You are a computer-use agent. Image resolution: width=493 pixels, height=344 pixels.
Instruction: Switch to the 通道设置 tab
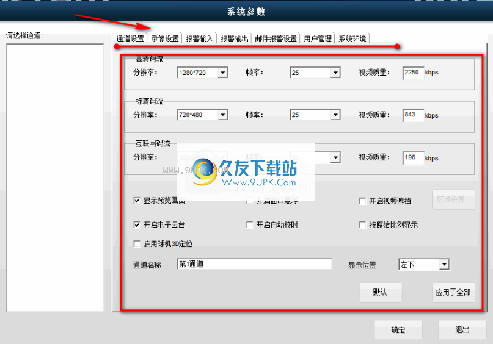[130, 38]
